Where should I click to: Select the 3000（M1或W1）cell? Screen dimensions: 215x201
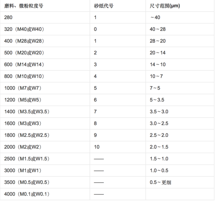point(23,171)
